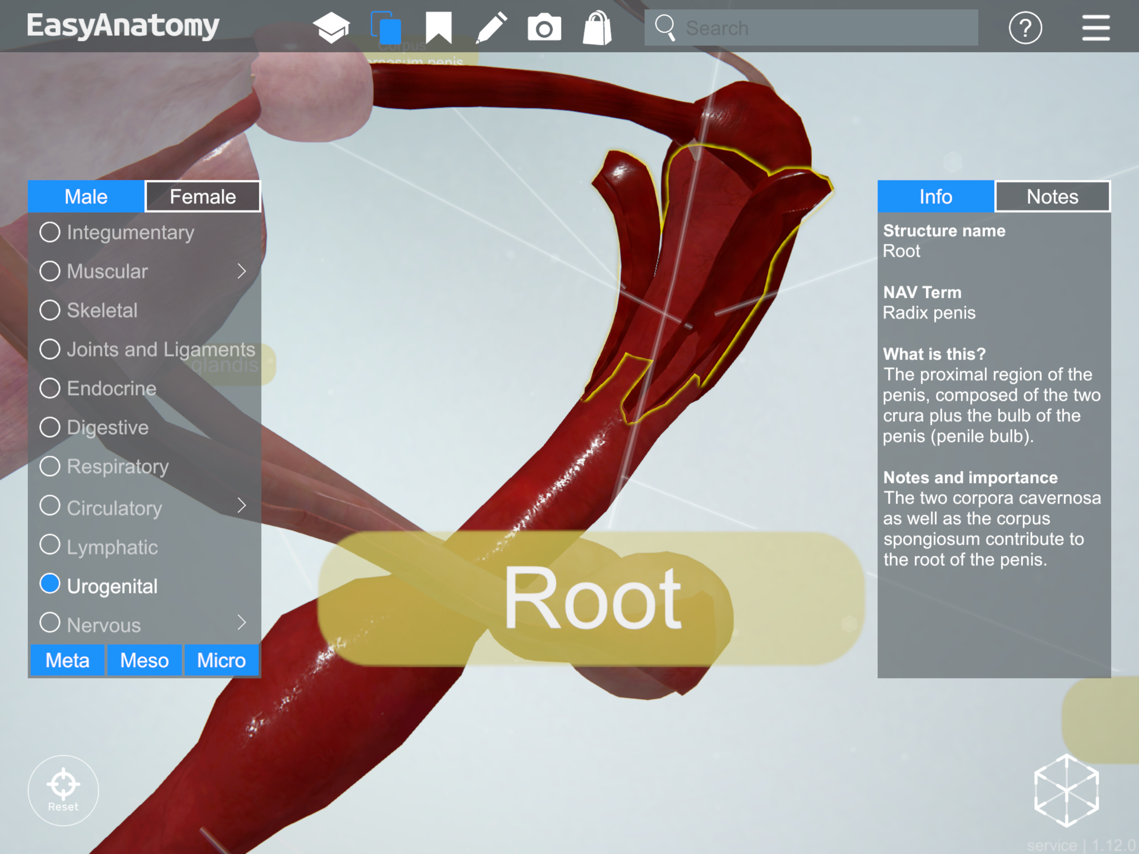Image resolution: width=1139 pixels, height=854 pixels.
Task: Expand the Circulatory submenu chevron
Action: (x=241, y=505)
